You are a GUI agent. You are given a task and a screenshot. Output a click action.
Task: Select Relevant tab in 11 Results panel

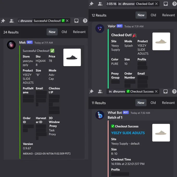pos(168,103)
